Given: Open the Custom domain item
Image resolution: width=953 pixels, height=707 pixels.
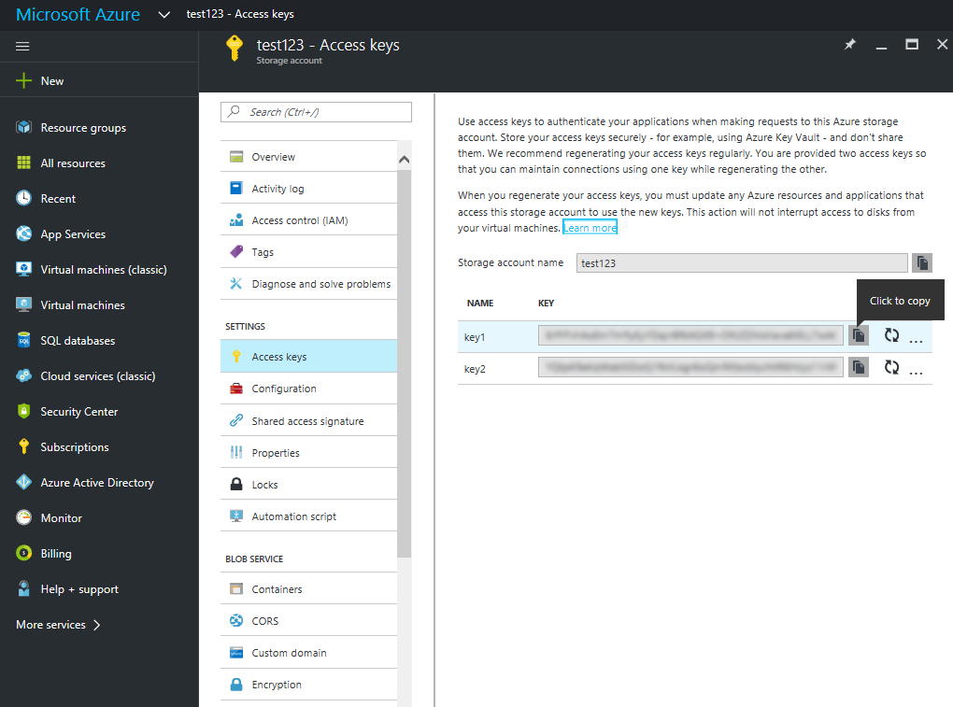Looking at the screenshot, I should point(308,653).
